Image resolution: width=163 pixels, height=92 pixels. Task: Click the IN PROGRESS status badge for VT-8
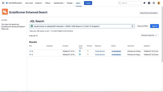116,51
